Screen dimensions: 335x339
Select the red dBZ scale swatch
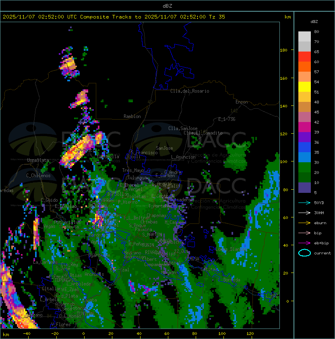[x=304, y=57]
